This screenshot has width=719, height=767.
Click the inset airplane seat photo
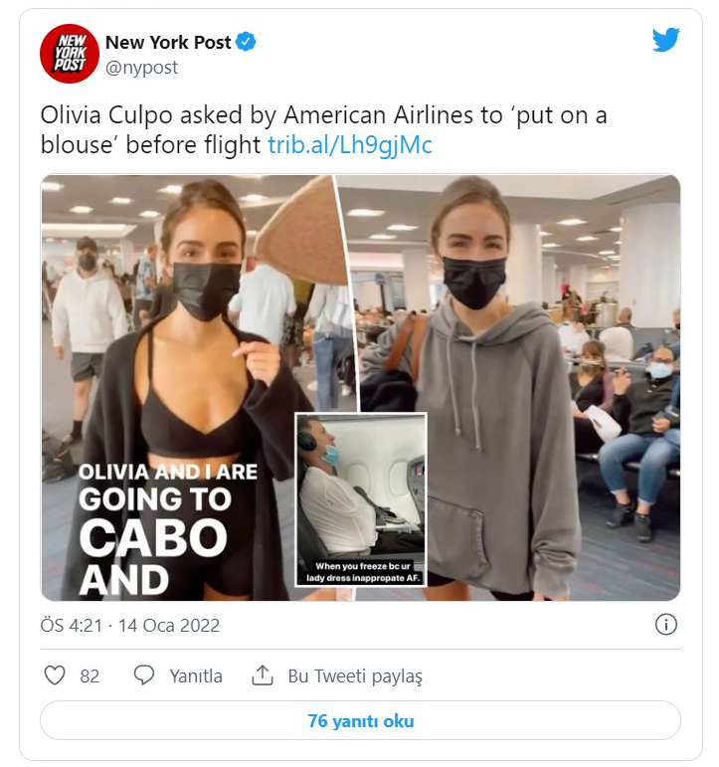point(361,499)
